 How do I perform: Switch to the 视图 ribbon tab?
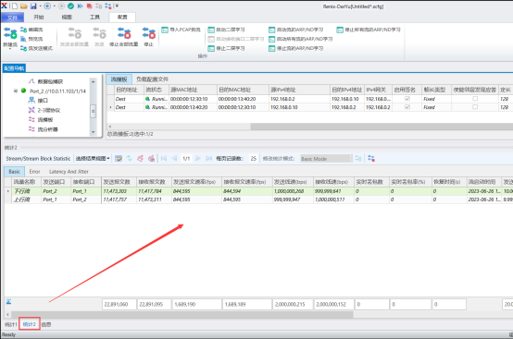pos(67,17)
